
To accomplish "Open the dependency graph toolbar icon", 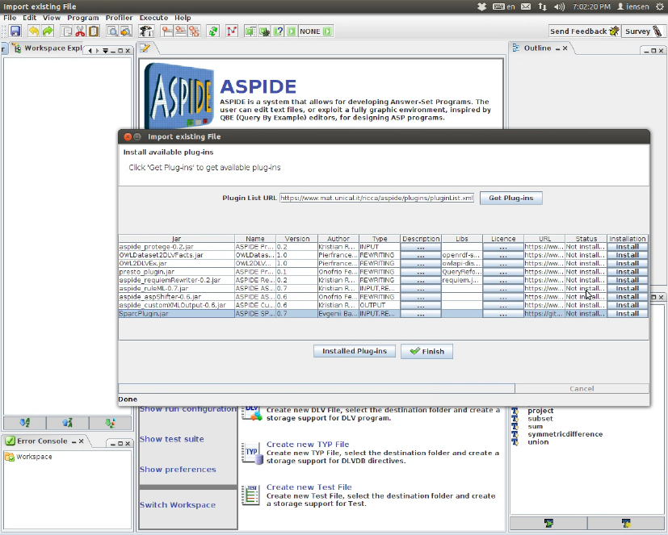I will (232, 31).
